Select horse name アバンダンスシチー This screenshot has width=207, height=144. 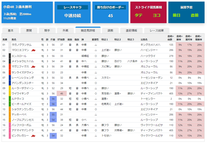coord(23,83)
